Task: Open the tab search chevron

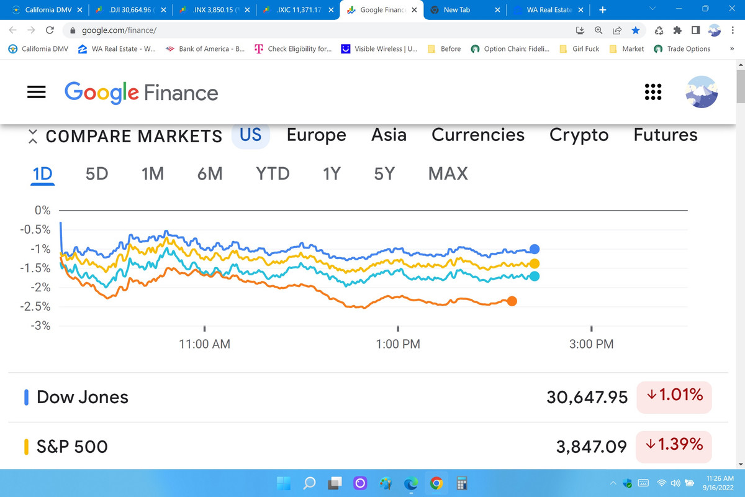Action: (651, 9)
